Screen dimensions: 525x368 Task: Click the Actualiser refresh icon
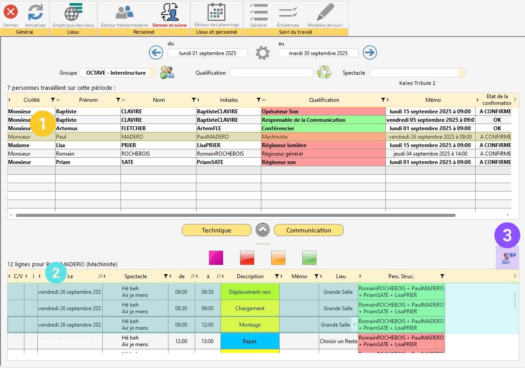36,13
